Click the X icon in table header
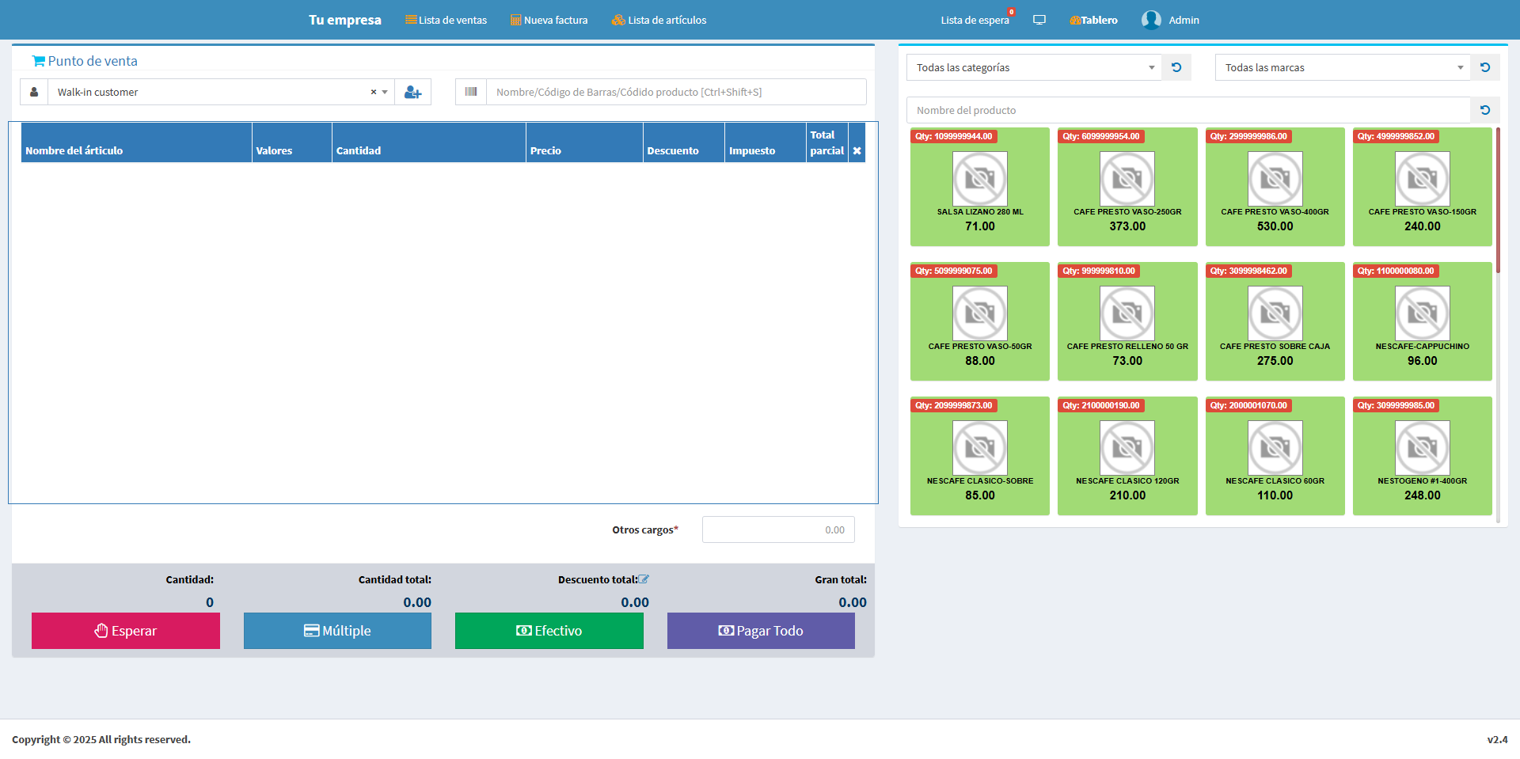Viewport: 1520px width, 759px height. point(857,150)
